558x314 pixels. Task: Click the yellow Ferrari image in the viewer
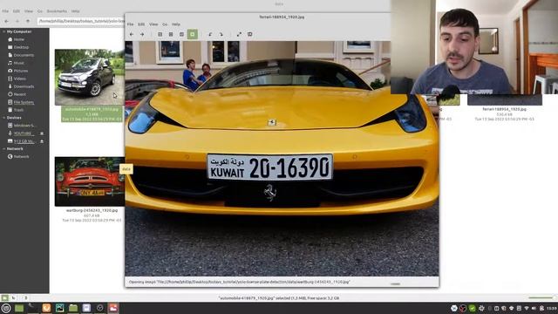tap(282, 159)
